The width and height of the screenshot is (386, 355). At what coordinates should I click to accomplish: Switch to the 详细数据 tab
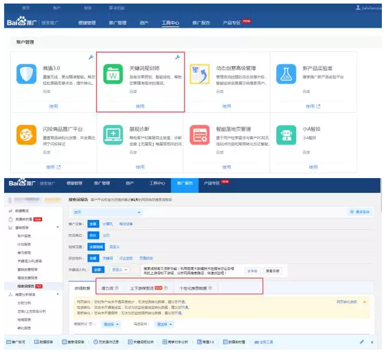(82, 288)
